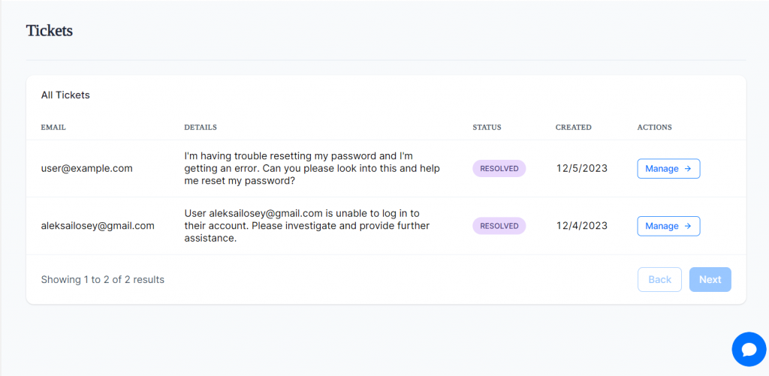Click the All Tickets card title

point(65,95)
